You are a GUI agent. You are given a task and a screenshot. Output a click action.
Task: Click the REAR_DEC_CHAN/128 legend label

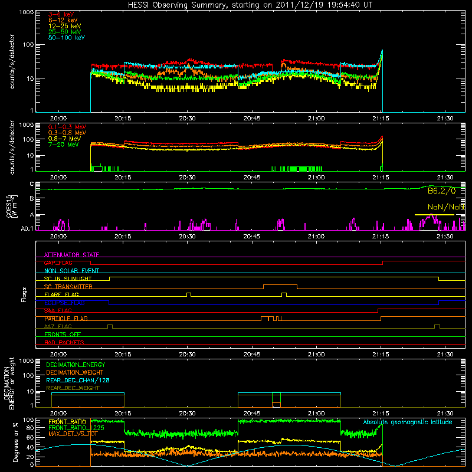(x=78, y=381)
